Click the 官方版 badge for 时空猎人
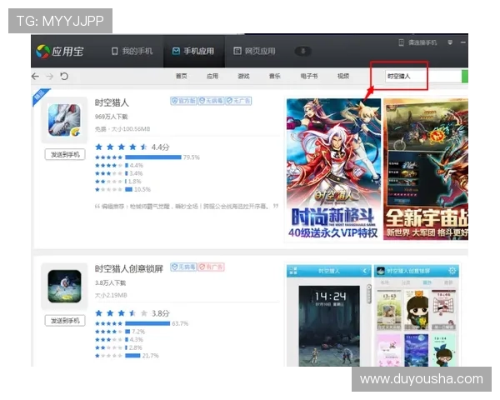This screenshot has width=500, height=400. [182, 101]
